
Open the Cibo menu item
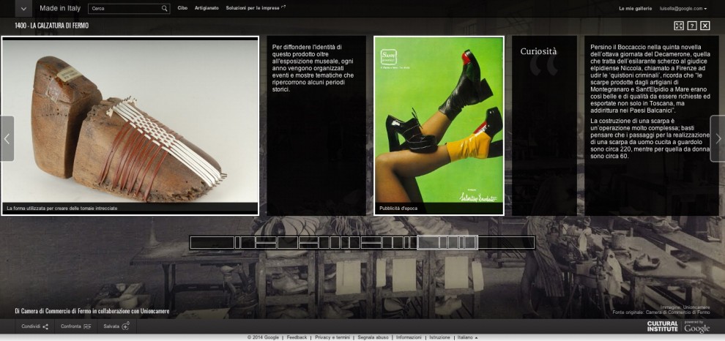click(x=182, y=8)
